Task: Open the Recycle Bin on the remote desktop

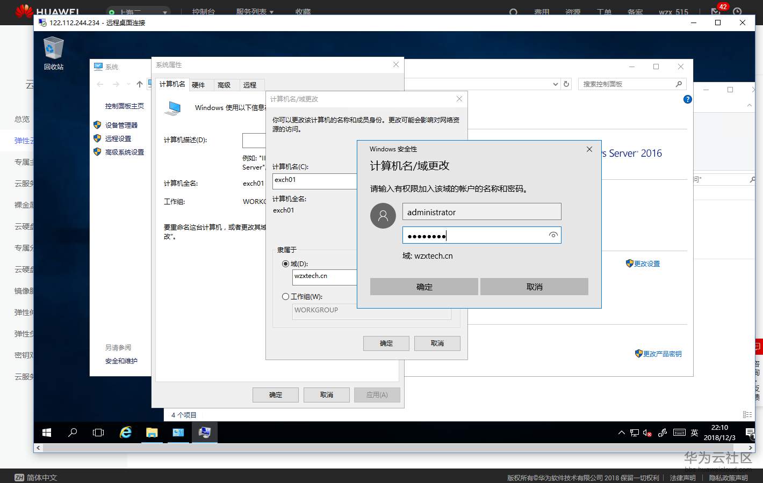Action: (52, 48)
